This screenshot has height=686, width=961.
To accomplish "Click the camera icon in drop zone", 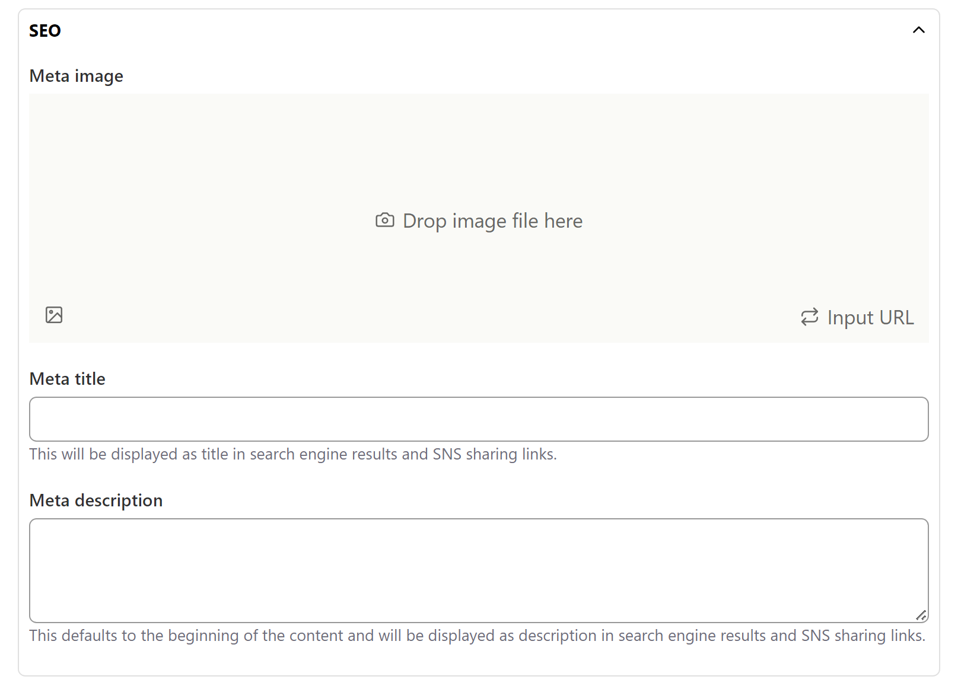I will pyautogui.click(x=385, y=221).
